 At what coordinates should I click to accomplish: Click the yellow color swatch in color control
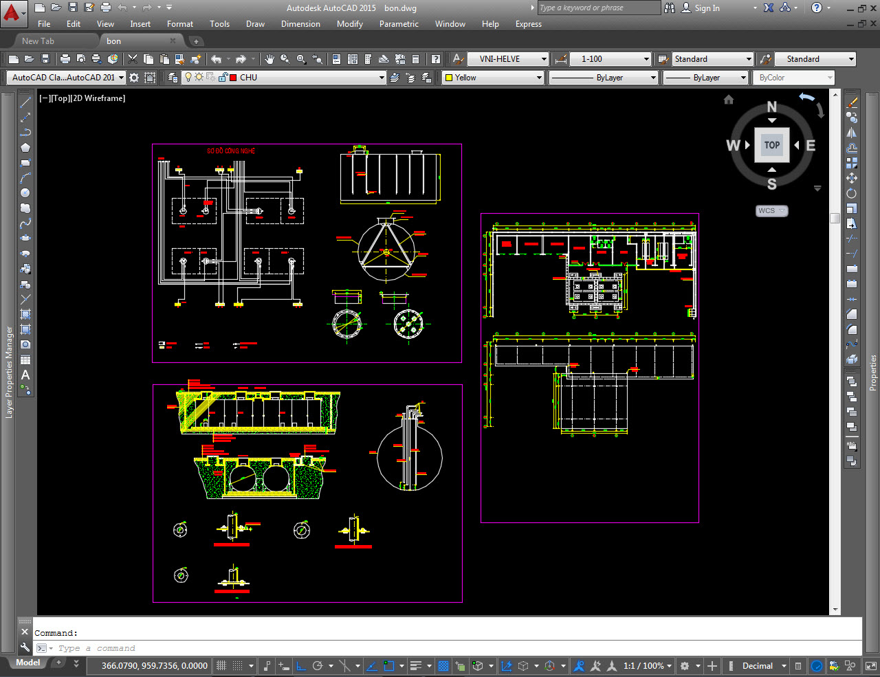pyautogui.click(x=449, y=78)
